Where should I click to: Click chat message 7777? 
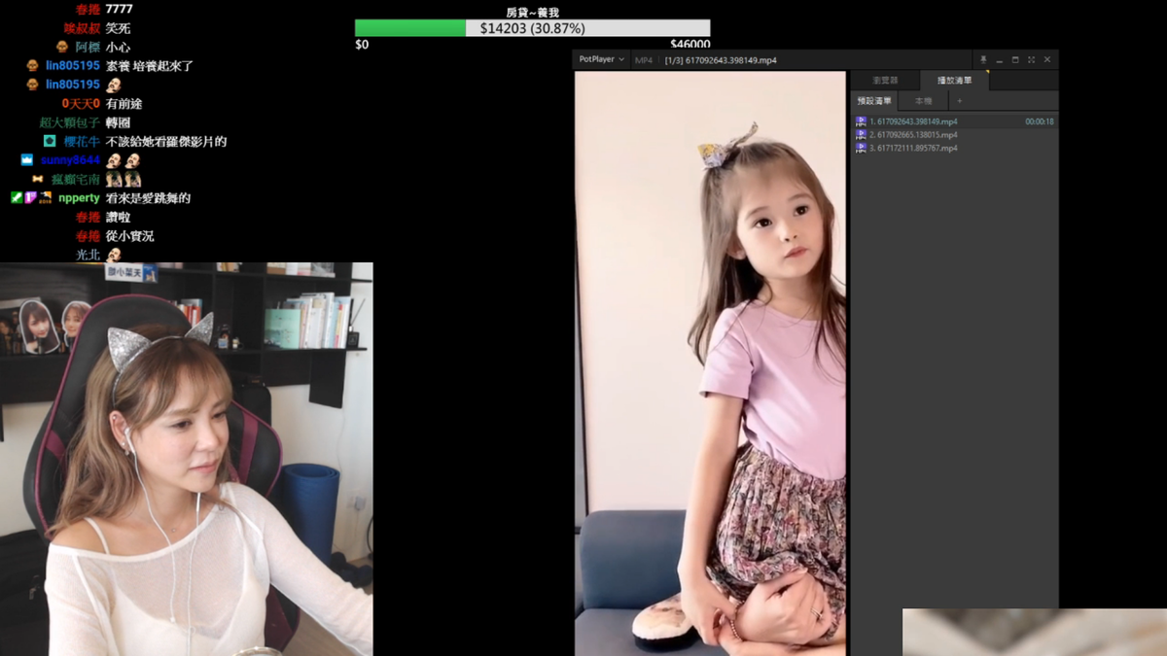click(x=119, y=9)
